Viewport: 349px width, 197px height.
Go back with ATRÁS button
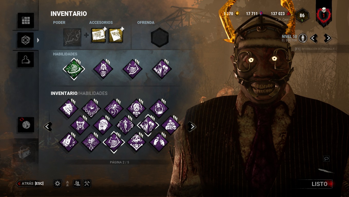point(30,183)
